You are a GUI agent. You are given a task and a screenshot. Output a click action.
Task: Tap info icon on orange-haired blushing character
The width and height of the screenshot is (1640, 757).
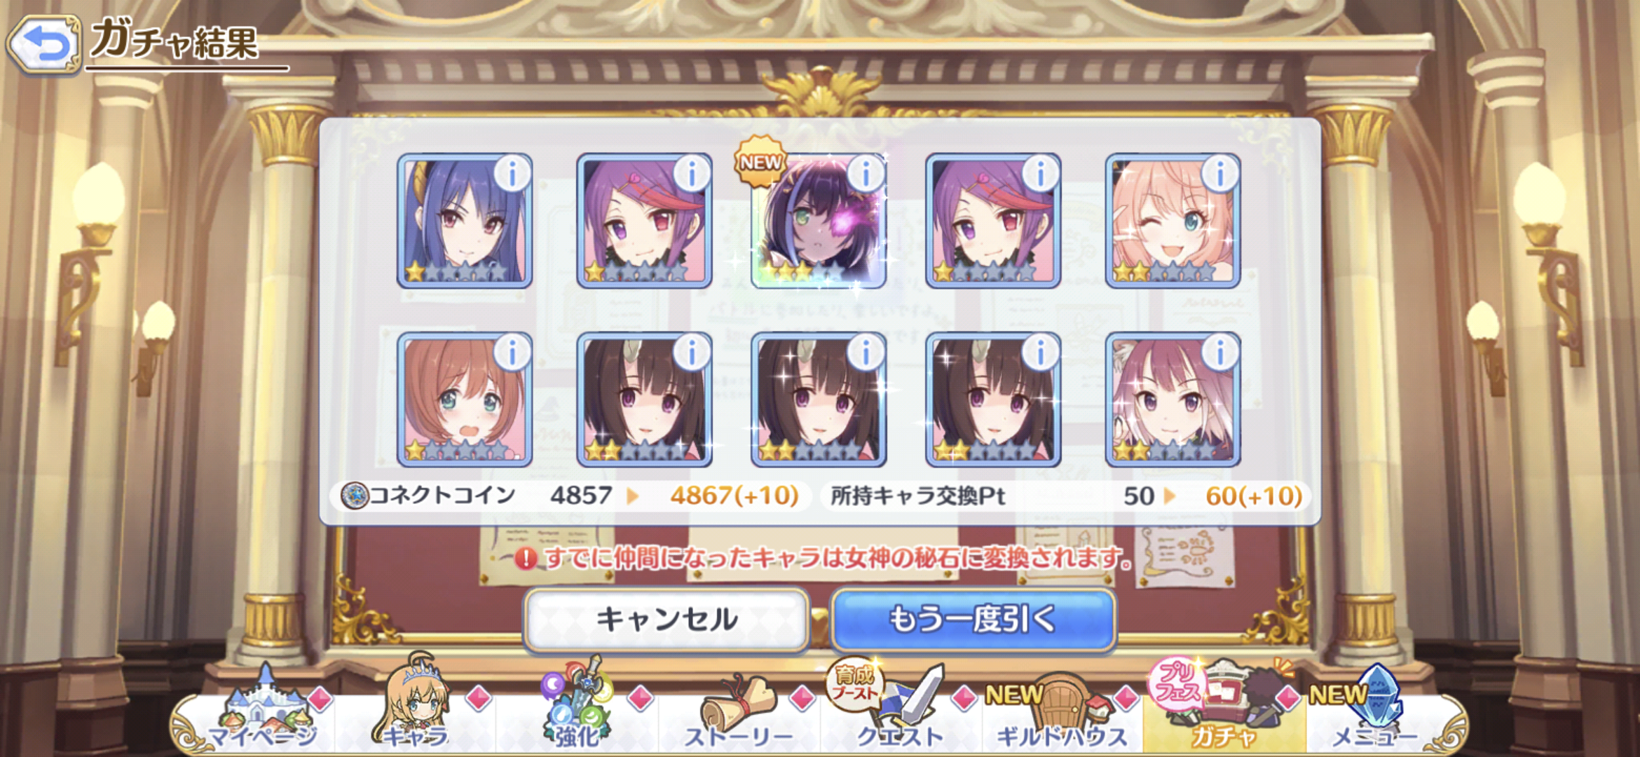[512, 352]
